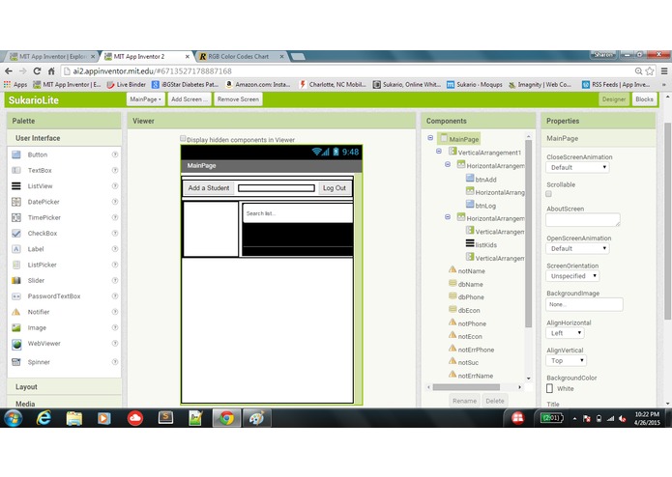Click the browser reload icon
This screenshot has height=477, width=672.
coord(37,71)
